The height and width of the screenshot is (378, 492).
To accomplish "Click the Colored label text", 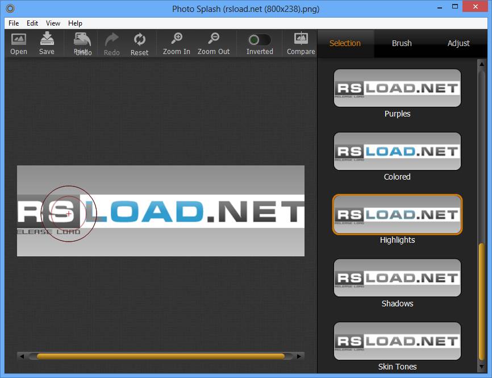I will 397,177.
